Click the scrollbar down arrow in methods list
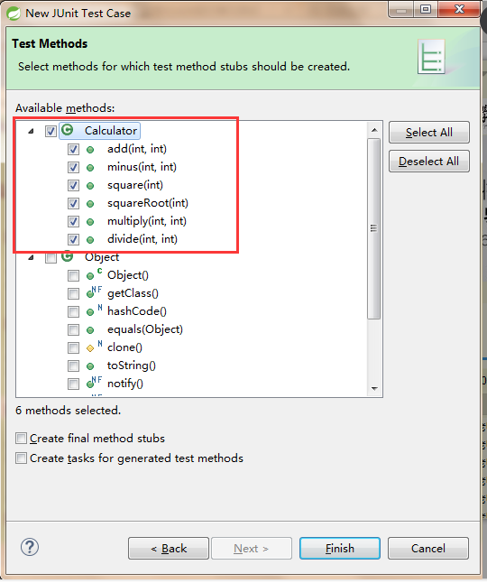 pos(374,389)
